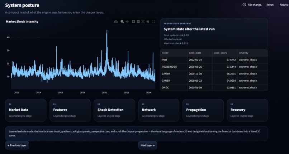Open the 01 Market Data stage card
The image size is (289, 154).
pos(25,110)
